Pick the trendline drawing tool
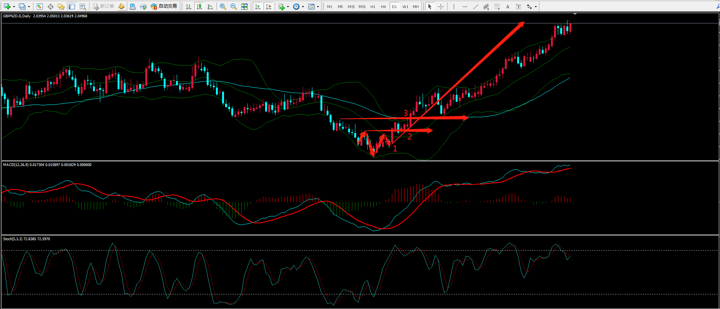Viewport: 720px width, 309px height. coord(476,7)
